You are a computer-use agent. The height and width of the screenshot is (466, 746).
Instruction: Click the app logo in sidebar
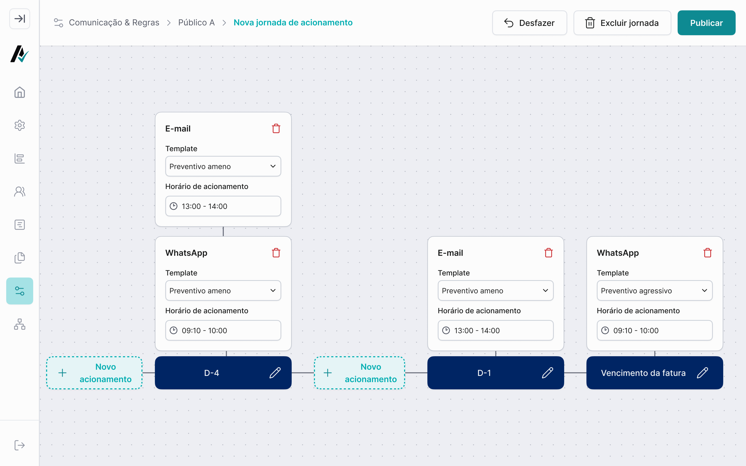pos(20,54)
